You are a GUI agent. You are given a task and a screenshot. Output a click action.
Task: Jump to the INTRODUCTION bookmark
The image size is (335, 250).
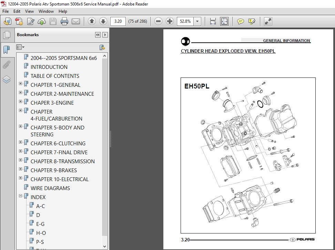click(x=49, y=67)
